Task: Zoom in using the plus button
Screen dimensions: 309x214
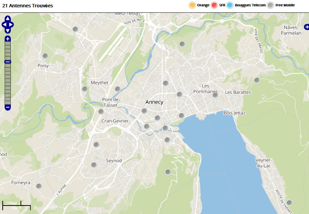Action: pyautogui.click(x=8, y=39)
